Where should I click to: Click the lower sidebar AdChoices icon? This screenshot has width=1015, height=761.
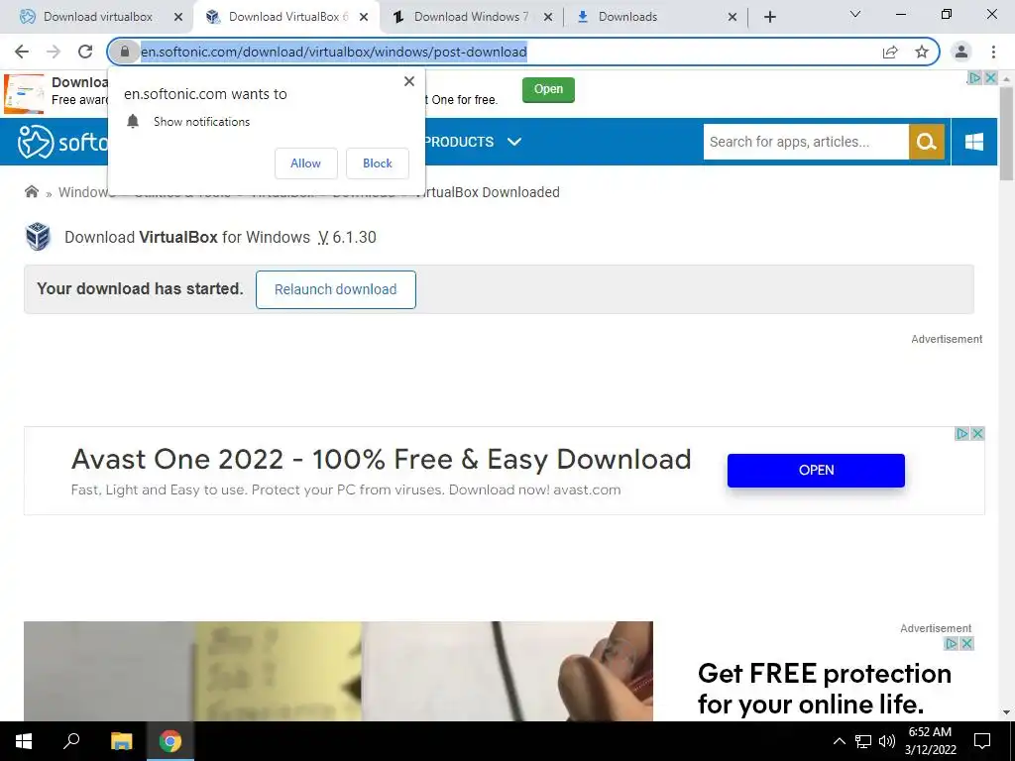[x=951, y=643]
